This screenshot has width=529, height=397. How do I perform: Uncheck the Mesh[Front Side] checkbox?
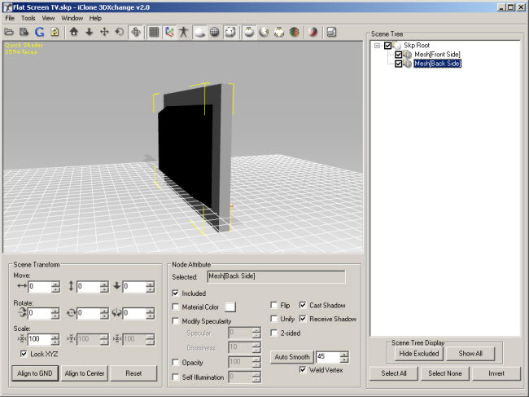click(399, 55)
